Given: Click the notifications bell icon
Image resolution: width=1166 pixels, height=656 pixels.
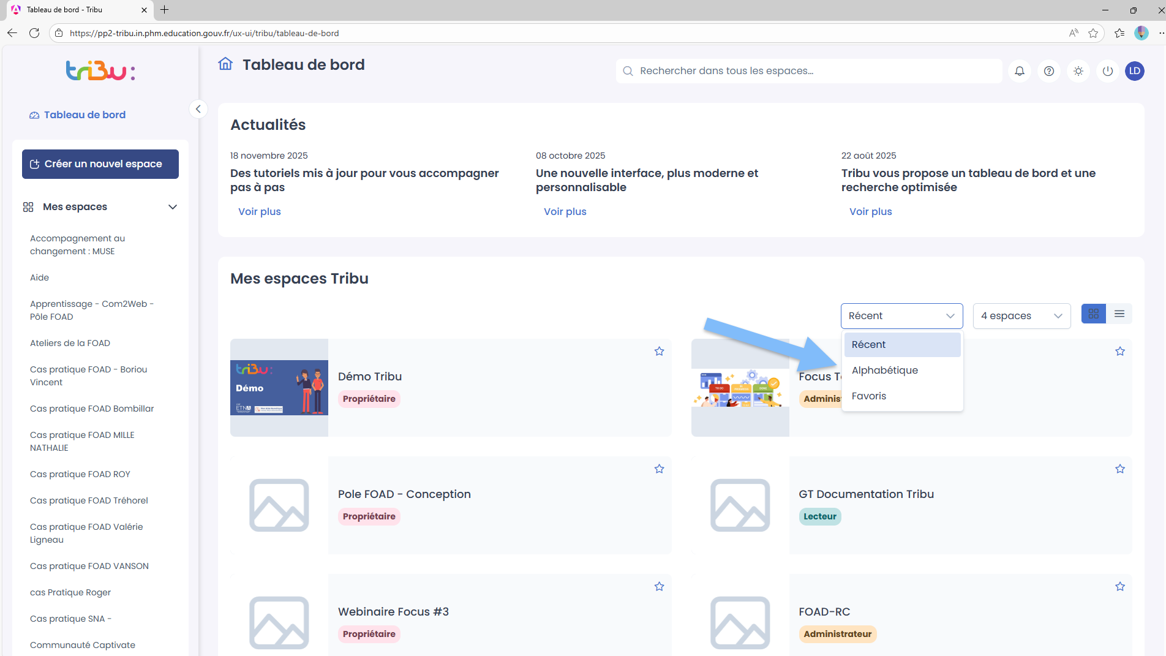Looking at the screenshot, I should click(1020, 71).
